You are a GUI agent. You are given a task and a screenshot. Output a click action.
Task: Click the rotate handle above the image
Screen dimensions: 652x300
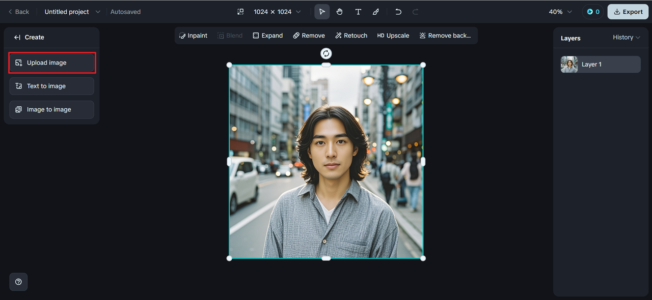click(326, 53)
